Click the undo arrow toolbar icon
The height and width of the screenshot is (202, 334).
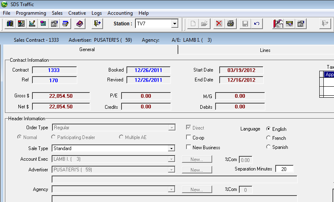[256, 24]
